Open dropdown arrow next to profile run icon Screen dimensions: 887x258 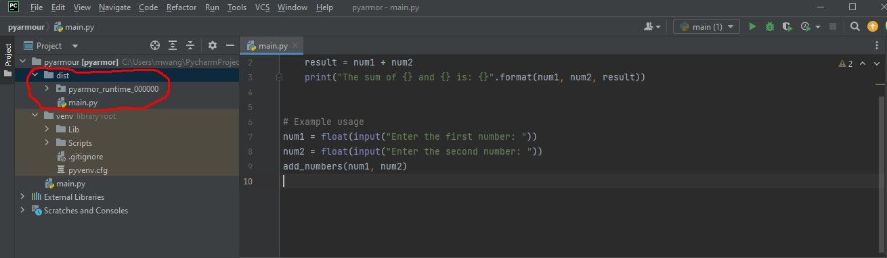click(x=818, y=26)
